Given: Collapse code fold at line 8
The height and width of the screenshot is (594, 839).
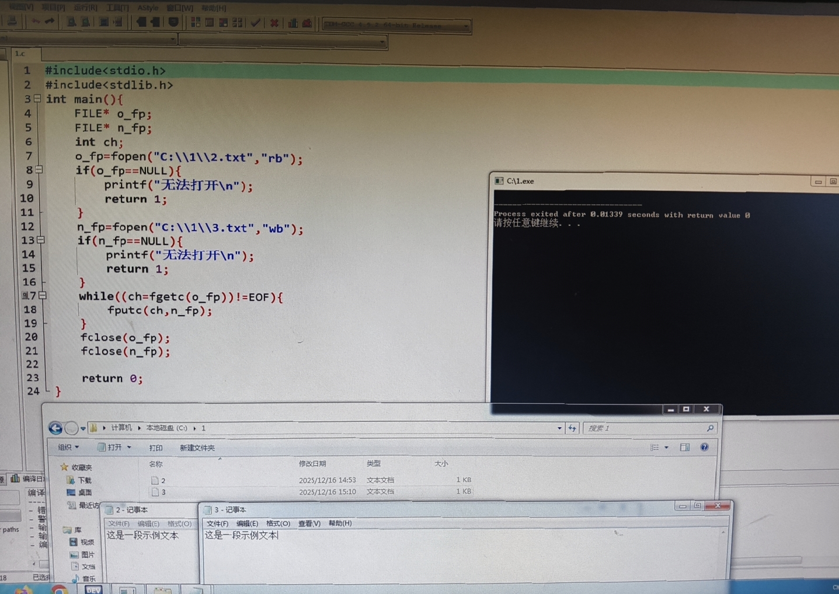Looking at the screenshot, I should 39,170.
